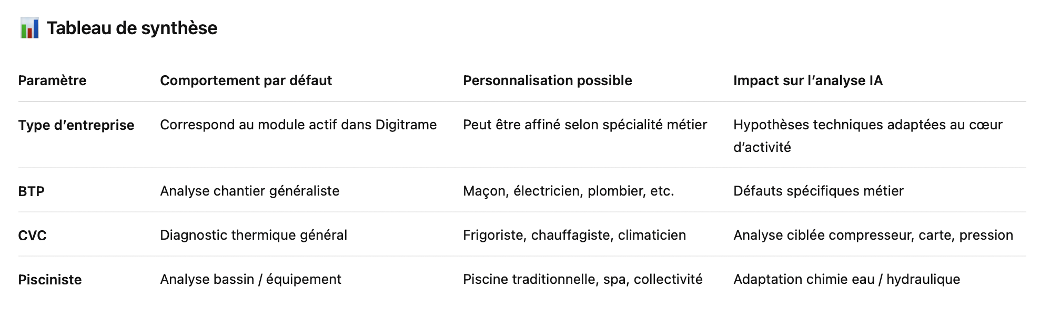Select the "Frigoriste, chauffagiste, climaticien" cell
This screenshot has width=1050, height=327.
click(x=574, y=235)
